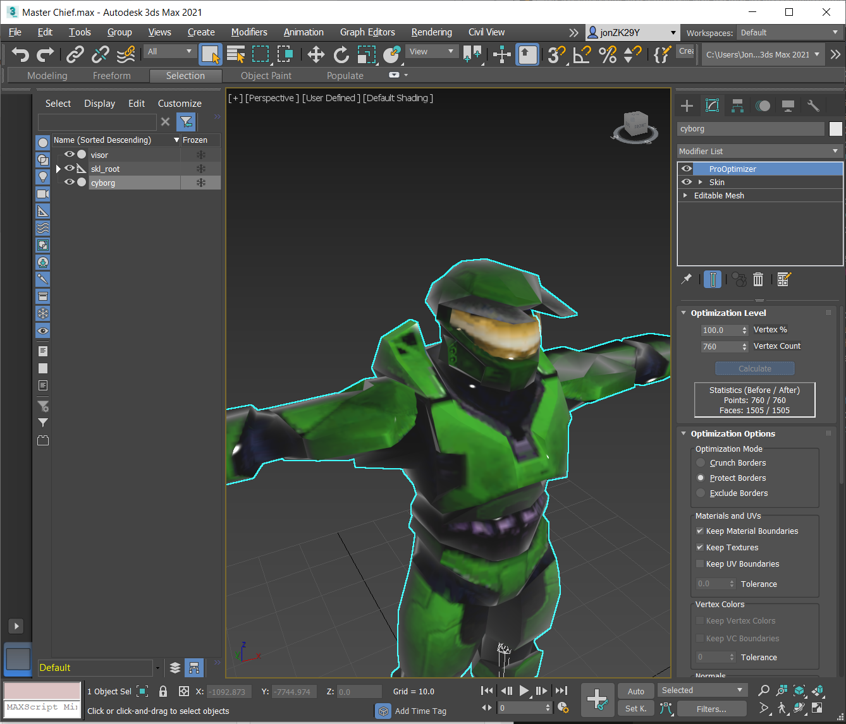Image resolution: width=846 pixels, height=724 pixels.
Task: Toggle 3D Snaps button
Action: 556,55
